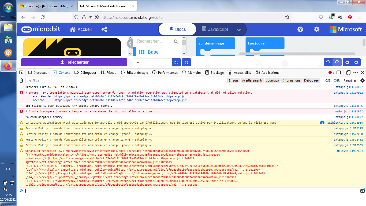
Task: Click the project name field 'test'
Action: tap(152, 62)
